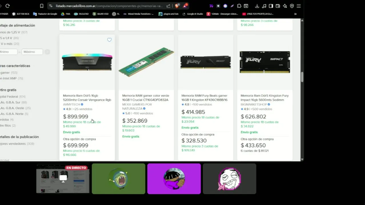Open the green Crucial RAM product image
This screenshot has width=365, height=205.
click(146, 62)
